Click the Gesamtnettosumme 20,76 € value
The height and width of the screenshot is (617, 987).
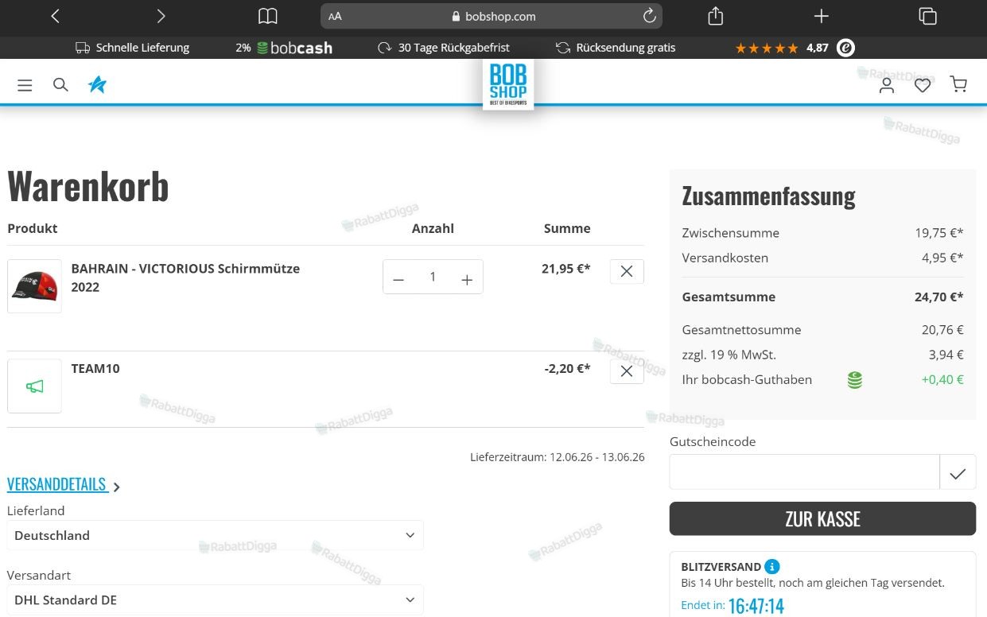point(942,329)
